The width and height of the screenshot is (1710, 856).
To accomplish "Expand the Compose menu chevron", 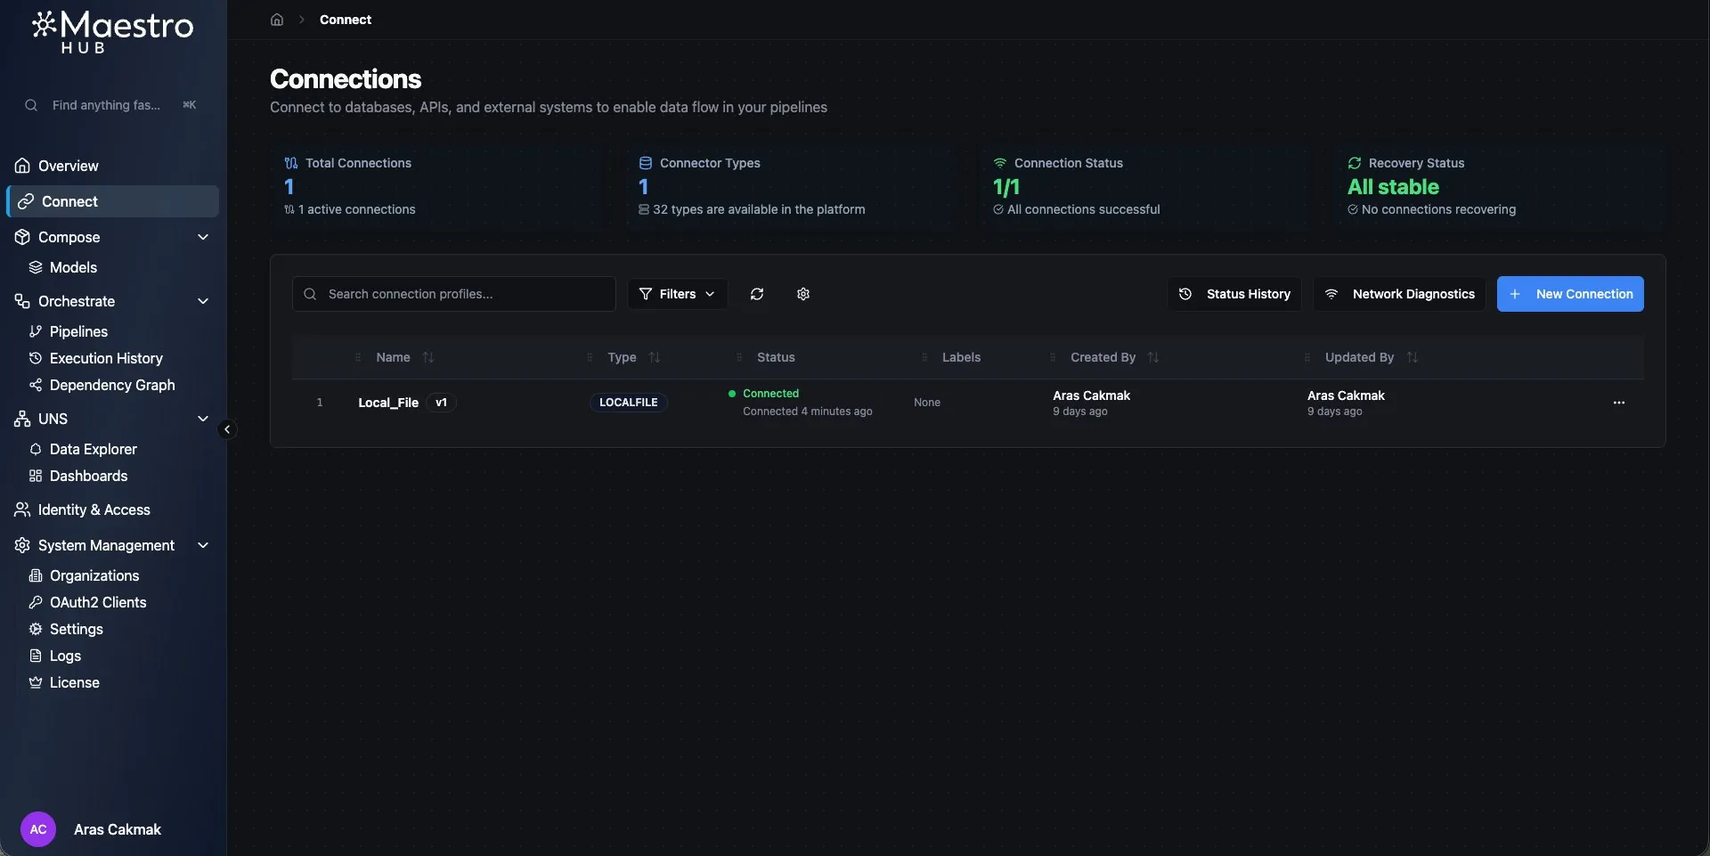I will (x=203, y=237).
